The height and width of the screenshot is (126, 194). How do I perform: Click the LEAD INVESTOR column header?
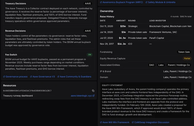click(157, 21)
